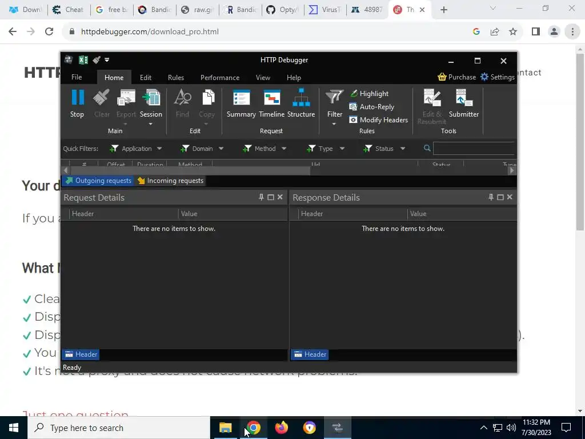Click the taskbar search box

pos(119,428)
